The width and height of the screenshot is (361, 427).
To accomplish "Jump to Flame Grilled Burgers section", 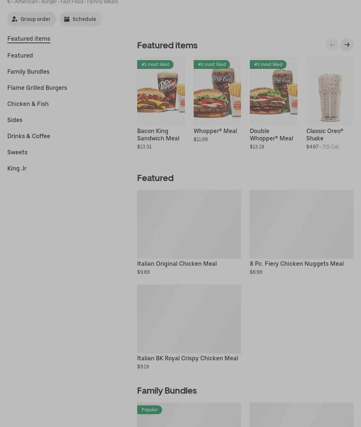I will 37,88.
